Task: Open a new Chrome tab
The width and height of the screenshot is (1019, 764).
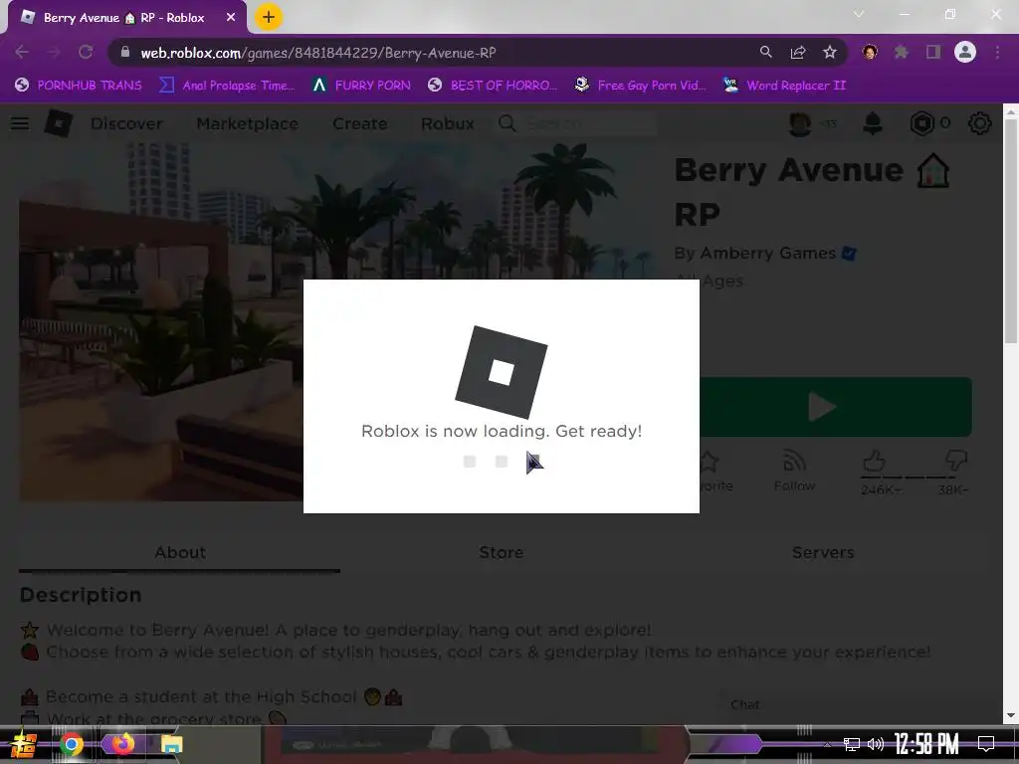Action: pyautogui.click(x=269, y=17)
